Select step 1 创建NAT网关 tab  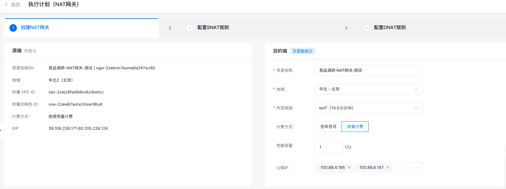pyautogui.click(x=81, y=28)
